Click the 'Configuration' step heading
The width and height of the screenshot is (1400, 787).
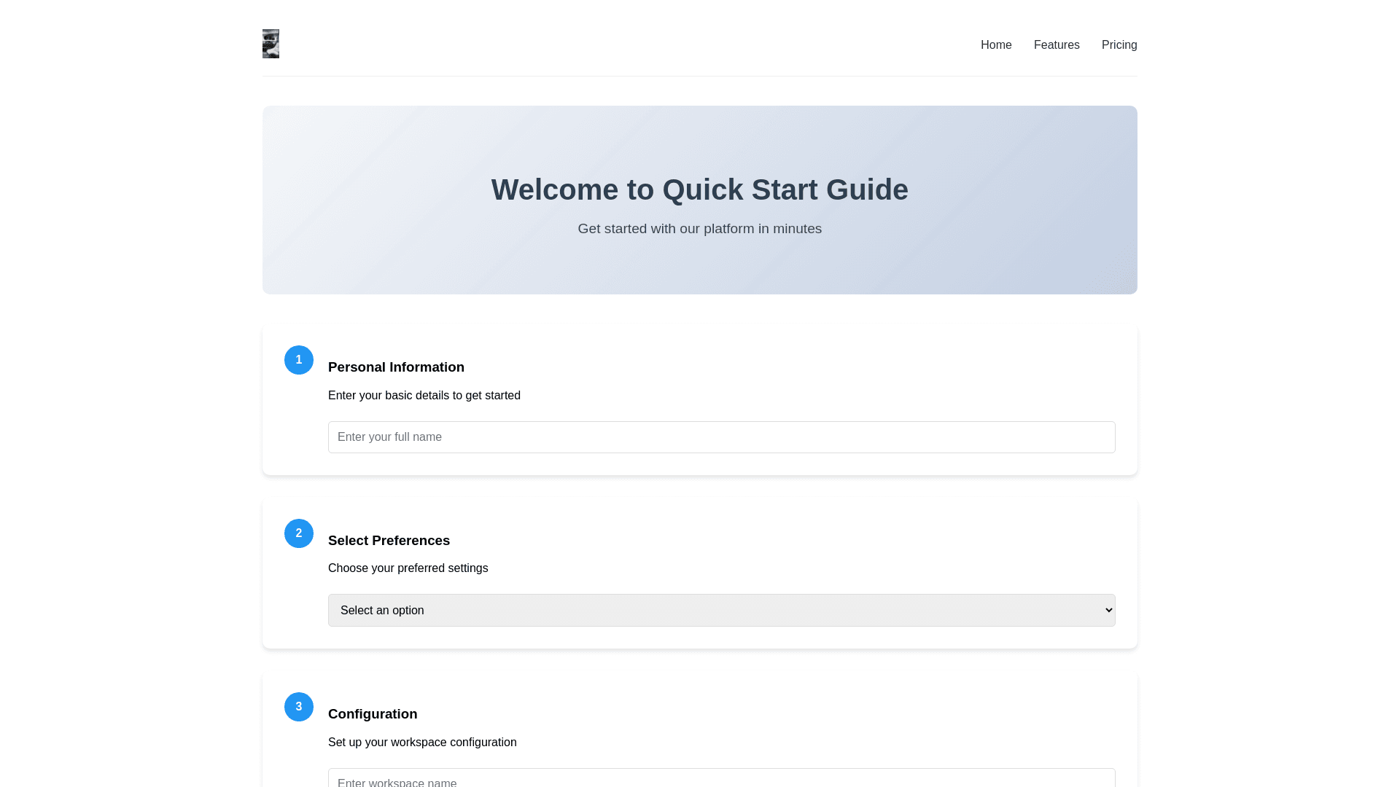click(x=373, y=714)
